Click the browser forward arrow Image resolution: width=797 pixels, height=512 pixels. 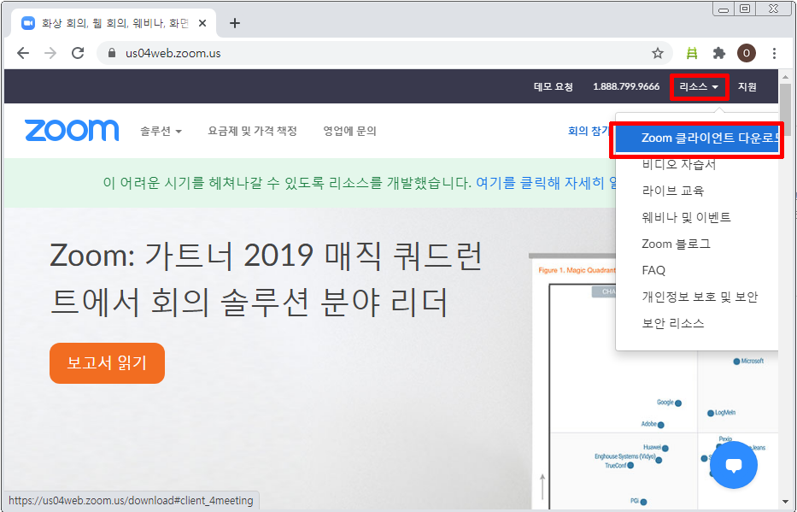click(x=50, y=53)
